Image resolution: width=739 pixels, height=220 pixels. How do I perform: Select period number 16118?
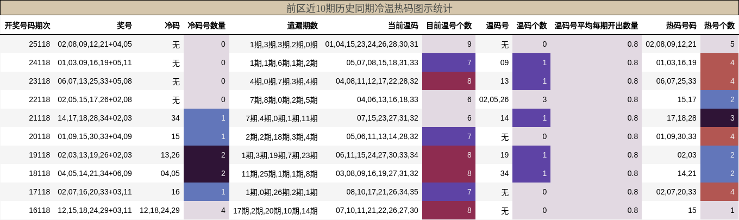click(x=40, y=210)
